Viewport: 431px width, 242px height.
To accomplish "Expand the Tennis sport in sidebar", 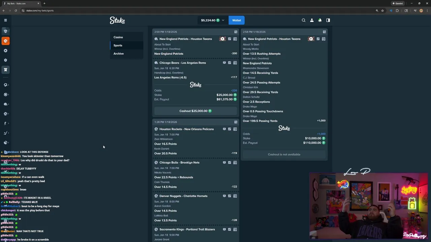I will (x=6, y=94).
